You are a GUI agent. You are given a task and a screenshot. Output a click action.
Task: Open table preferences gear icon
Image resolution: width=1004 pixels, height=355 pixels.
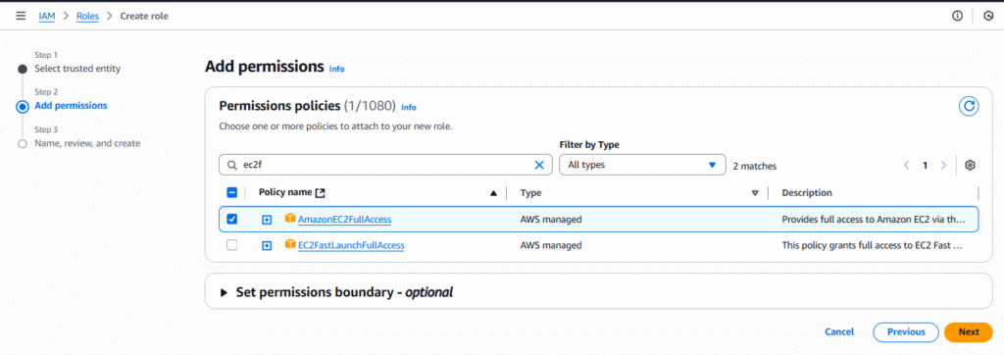[970, 166]
